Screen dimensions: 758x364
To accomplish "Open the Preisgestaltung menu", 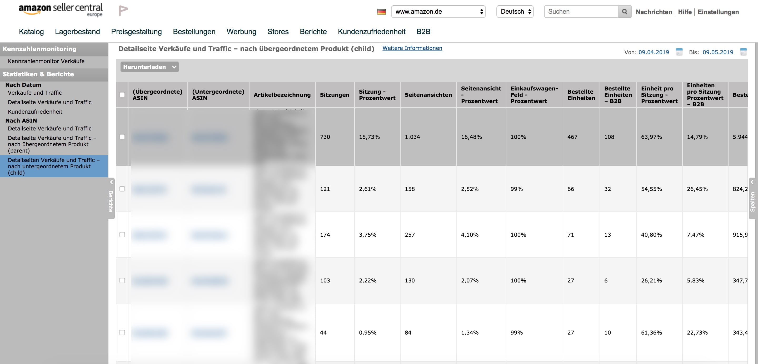I will tap(136, 32).
